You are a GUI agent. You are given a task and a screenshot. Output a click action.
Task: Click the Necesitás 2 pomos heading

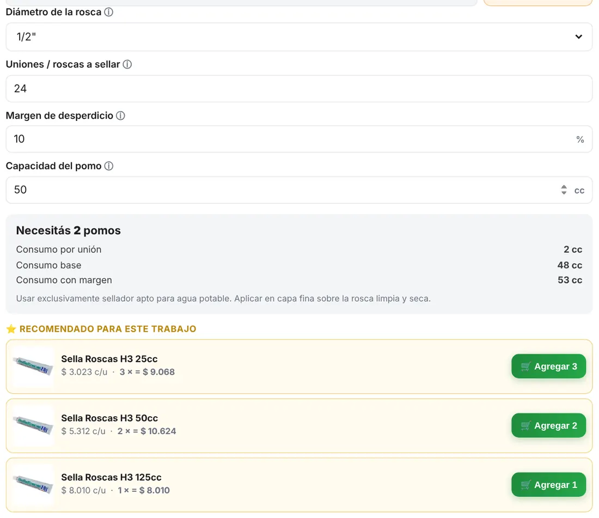point(69,231)
